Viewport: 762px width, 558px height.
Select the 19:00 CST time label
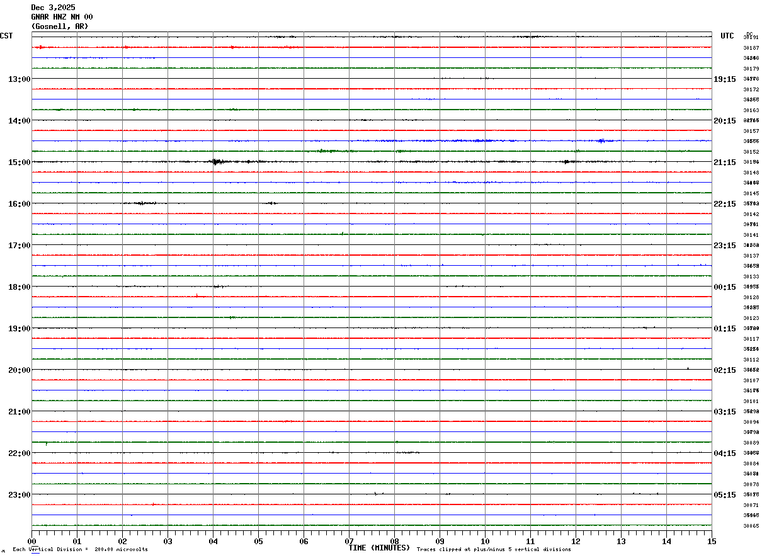point(20,328)
